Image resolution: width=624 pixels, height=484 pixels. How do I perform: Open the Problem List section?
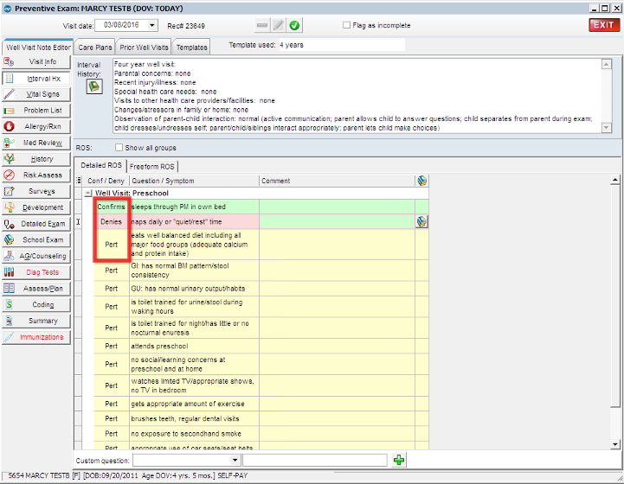36,111
